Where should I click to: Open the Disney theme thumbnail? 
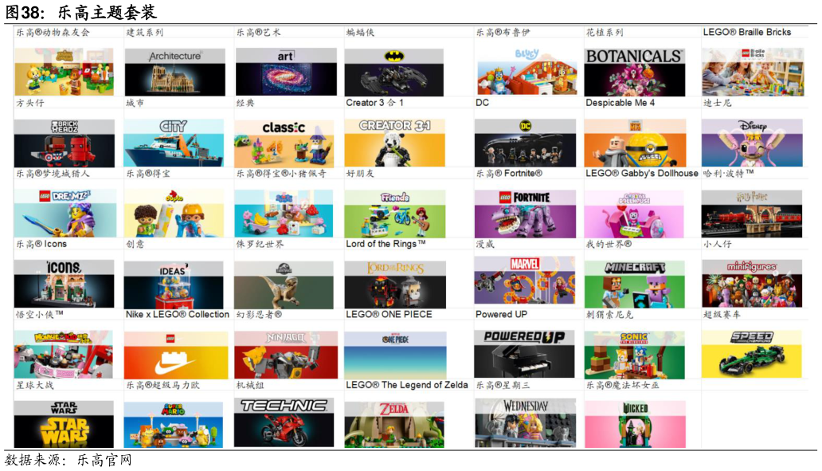751,143
